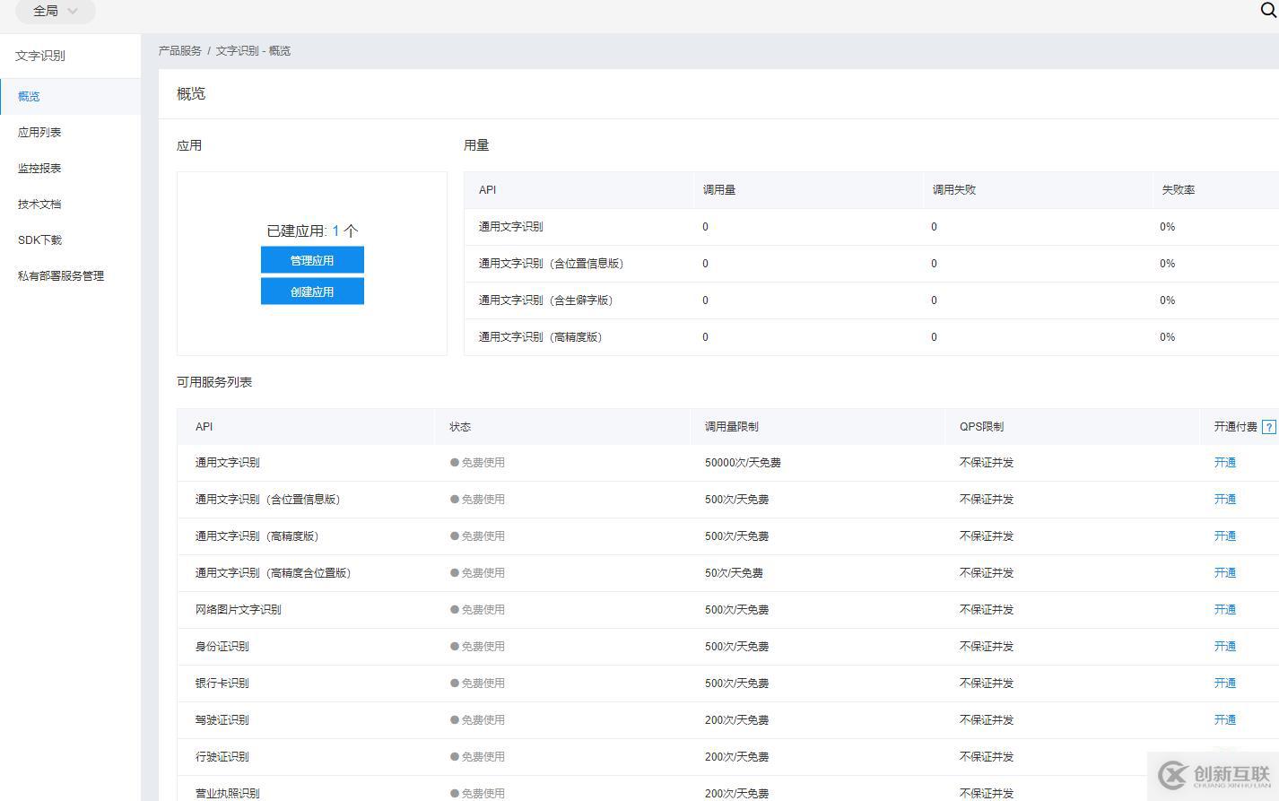1279x801 pixels.
Task: Click 开通 for 银行卡识别 row
Action: tap(1224, 683)
